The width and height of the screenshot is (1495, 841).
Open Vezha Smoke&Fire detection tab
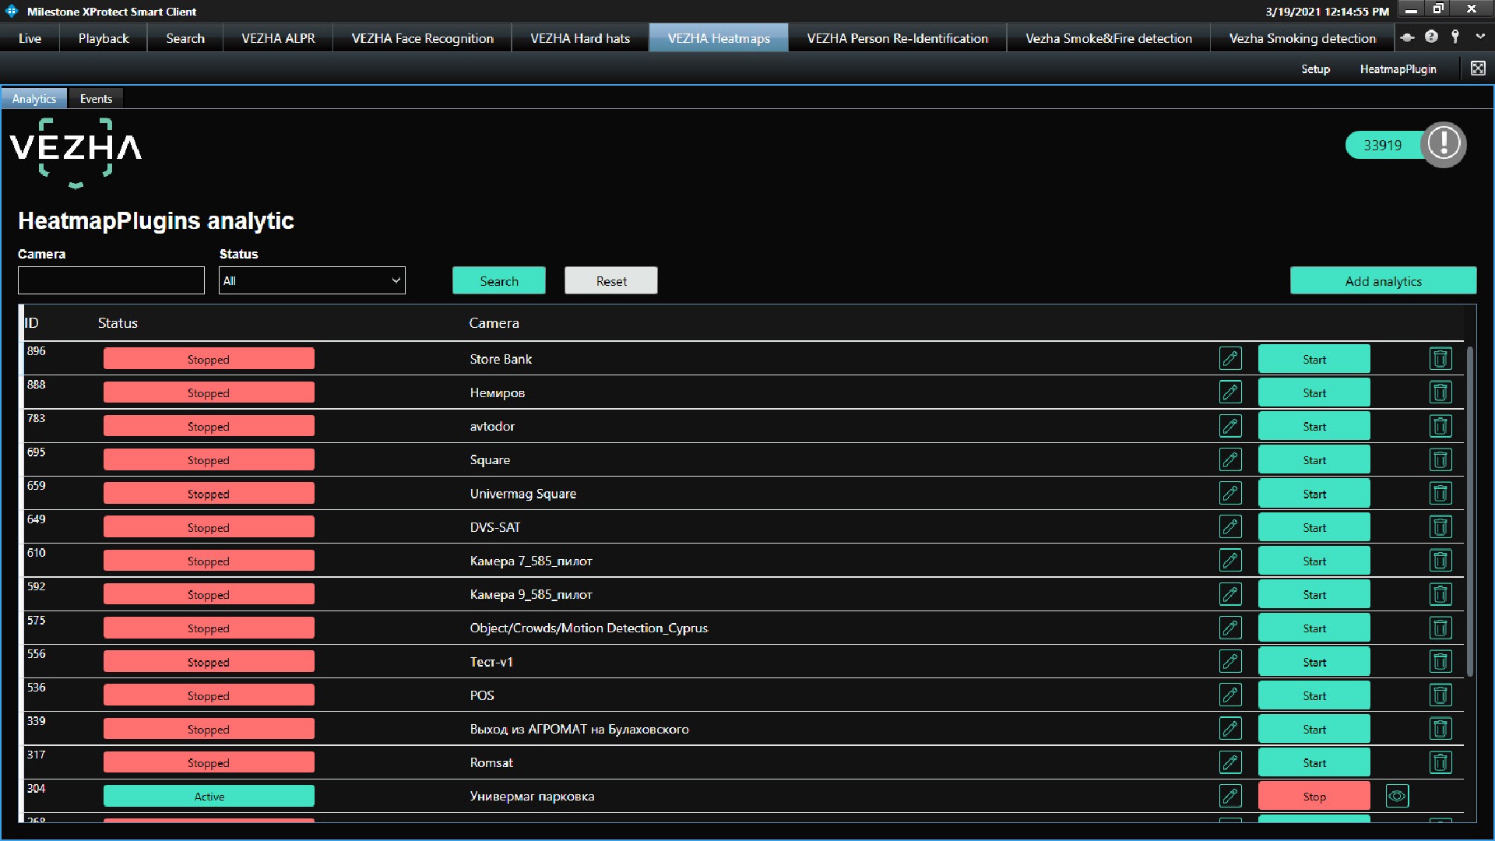click(1108, 38)
